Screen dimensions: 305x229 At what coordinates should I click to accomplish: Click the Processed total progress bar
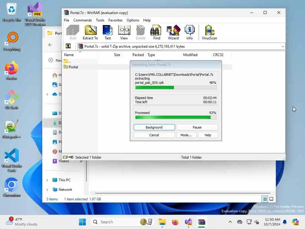pos(176,117)
